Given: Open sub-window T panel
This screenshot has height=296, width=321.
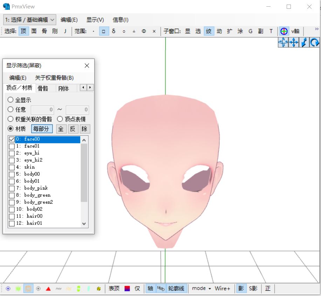Looking at the screenshot, I should (271, 31).
